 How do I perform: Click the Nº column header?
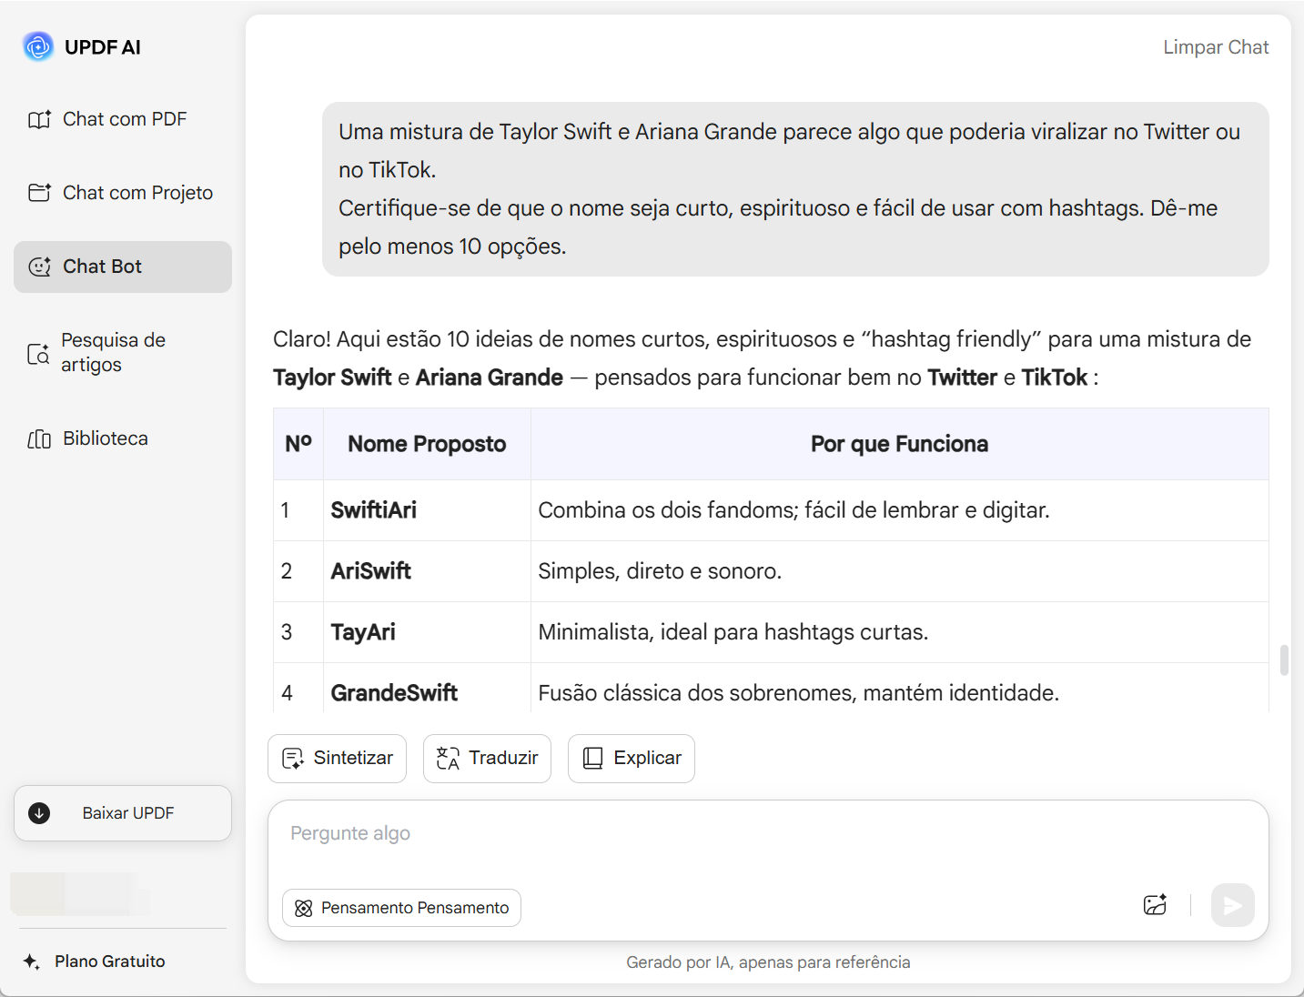pos(298,444)
